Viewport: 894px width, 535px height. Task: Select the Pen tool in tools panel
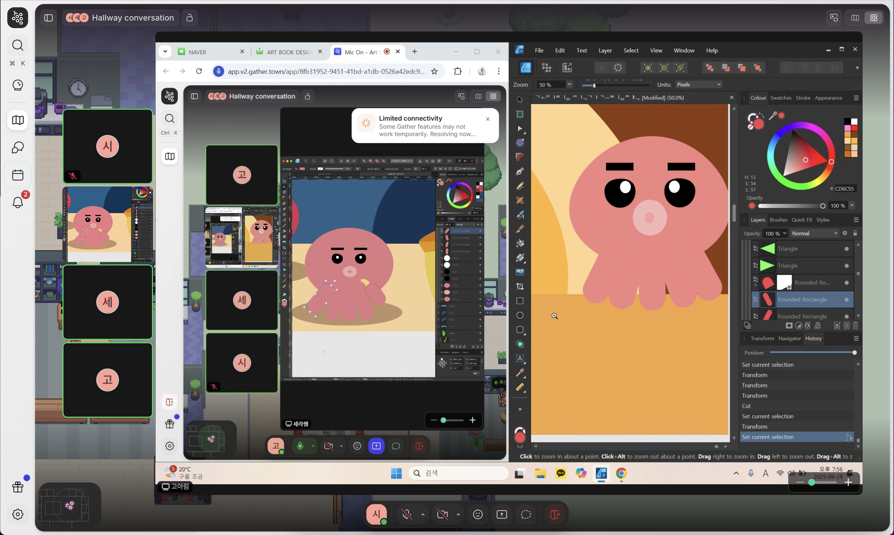(x=520, y=171)
